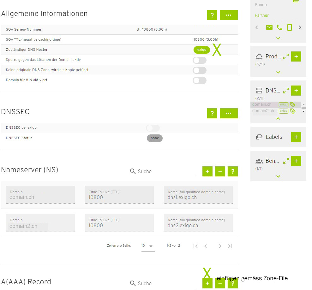Click the phone call icon in contact panel
This screenshot has height=290, width=312.
click(x=279, y=28)
